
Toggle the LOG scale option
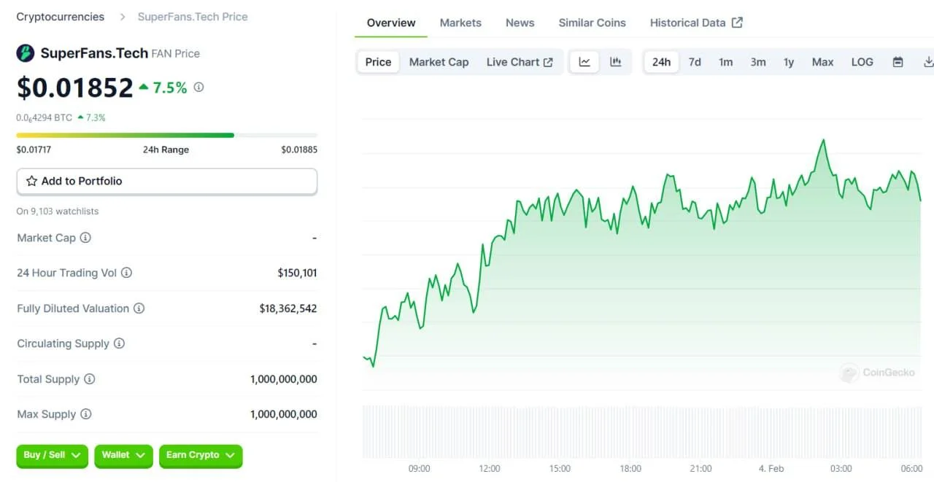click(862, 62)
